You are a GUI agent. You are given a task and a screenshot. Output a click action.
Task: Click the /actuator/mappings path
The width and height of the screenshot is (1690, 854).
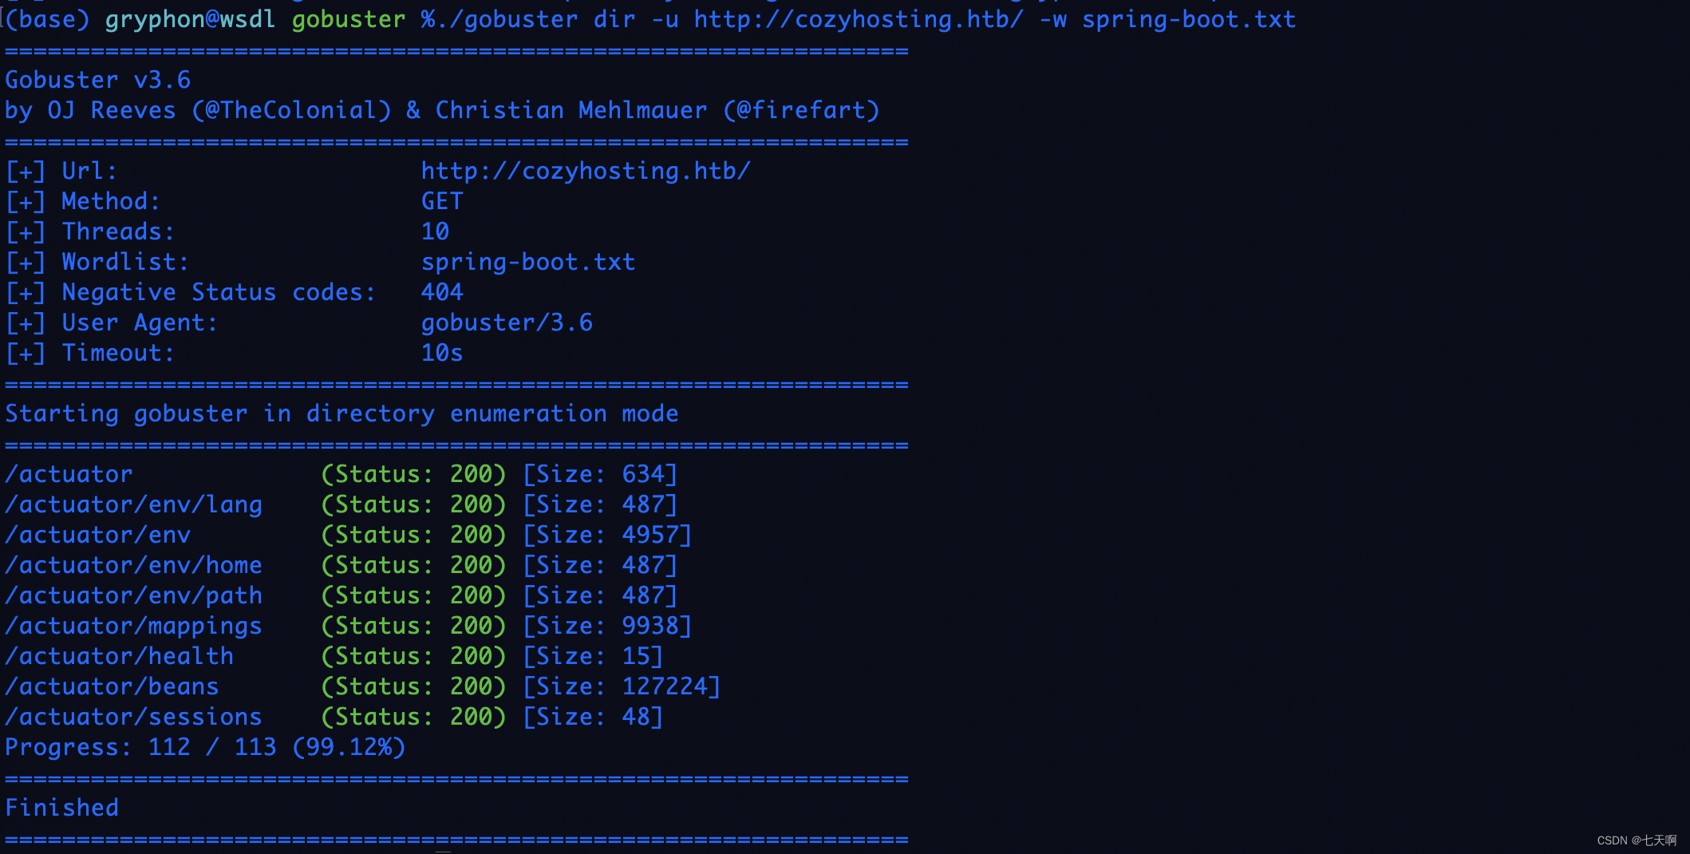(134, 626)
